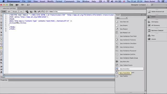Select the Insert panel tab
167x94 pixels.
pos(118,15)
